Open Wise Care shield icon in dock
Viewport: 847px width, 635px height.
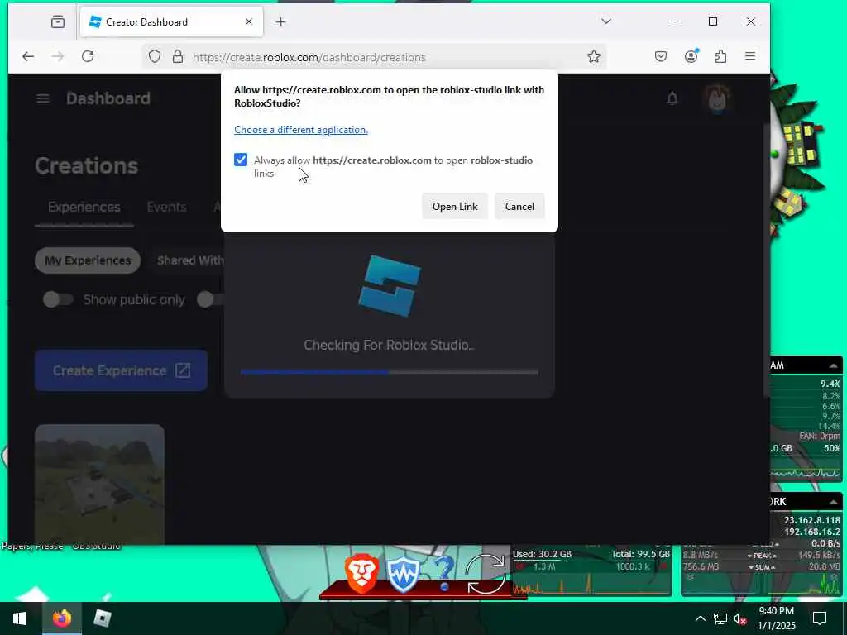403,575
